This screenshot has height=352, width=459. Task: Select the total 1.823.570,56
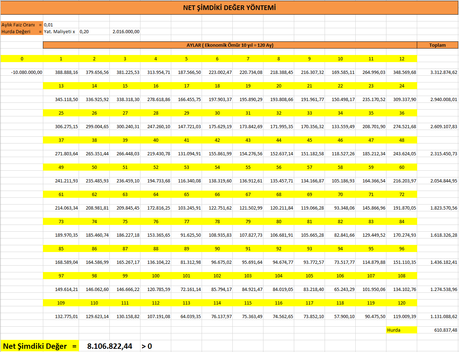pos(444,208)
